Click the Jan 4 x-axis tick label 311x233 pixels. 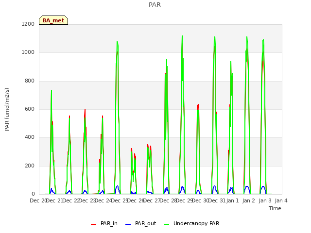point(281,200)
